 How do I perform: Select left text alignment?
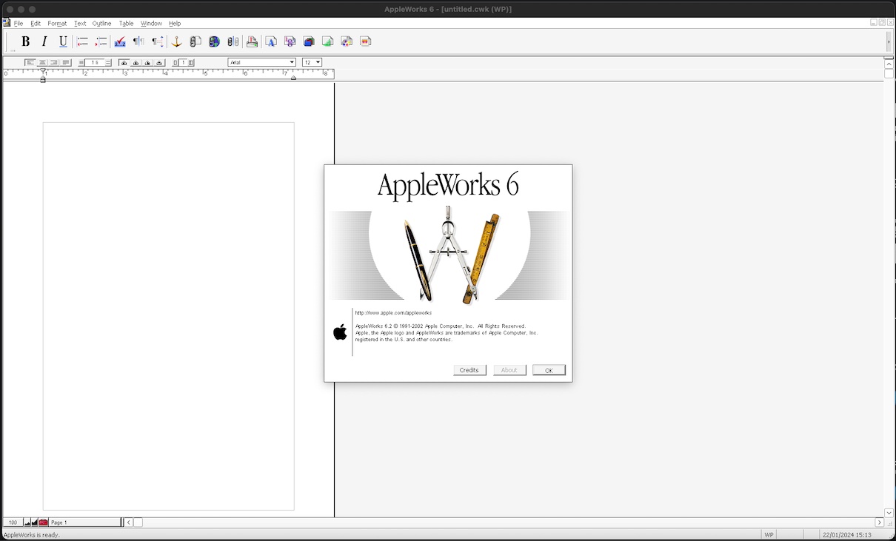pos(30,63)
